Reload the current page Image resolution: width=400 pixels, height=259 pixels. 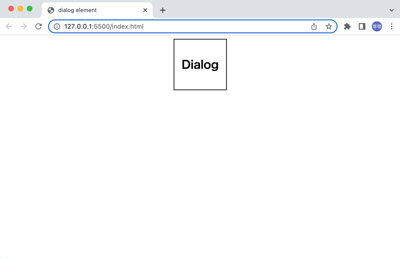pos(38,26)
